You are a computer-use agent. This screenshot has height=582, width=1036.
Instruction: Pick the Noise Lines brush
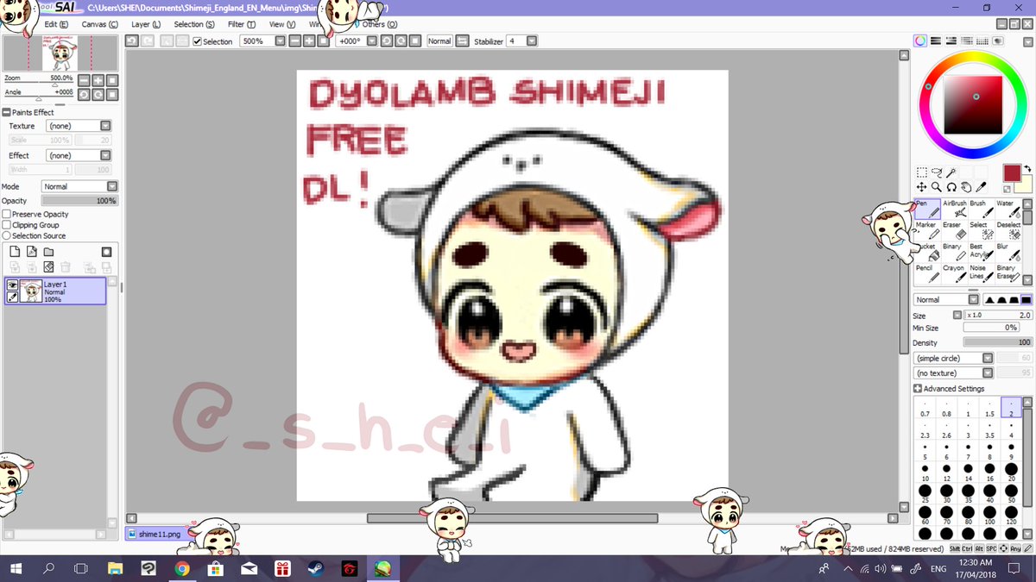pyautogui.click(x=981, y=272)
